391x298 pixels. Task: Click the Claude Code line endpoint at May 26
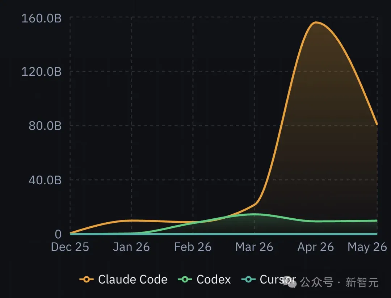click(x=377, y=124)
